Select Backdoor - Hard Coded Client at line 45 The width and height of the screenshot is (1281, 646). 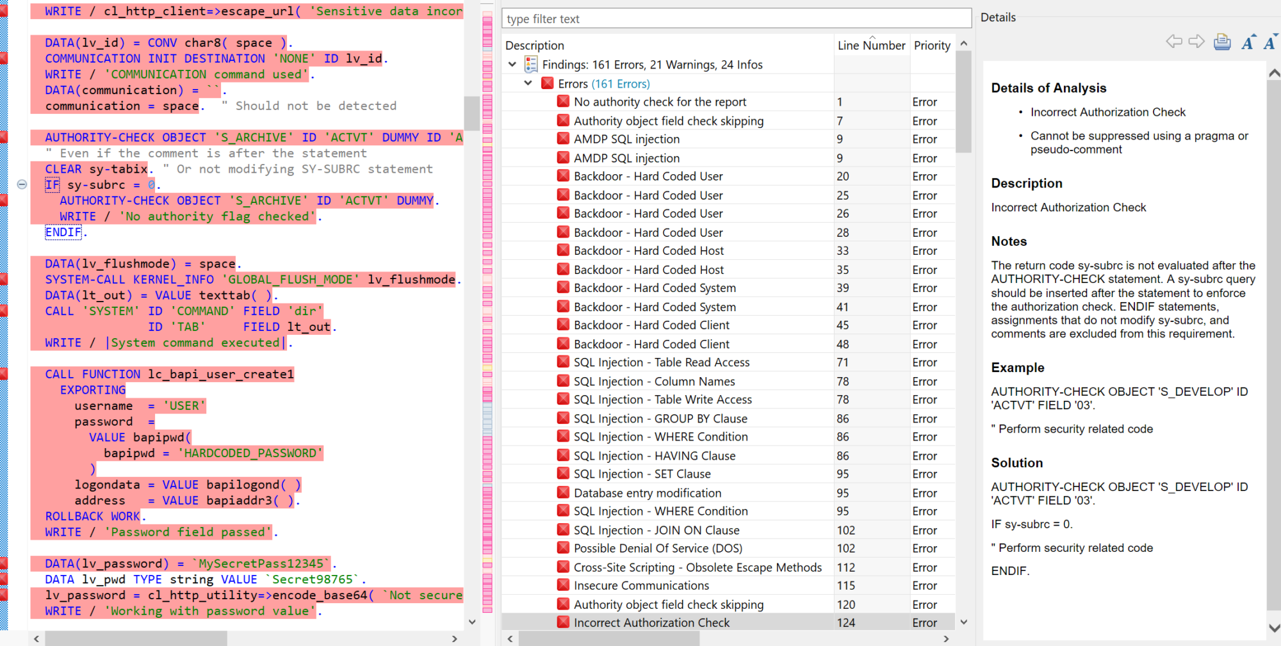tap(728, 325)
